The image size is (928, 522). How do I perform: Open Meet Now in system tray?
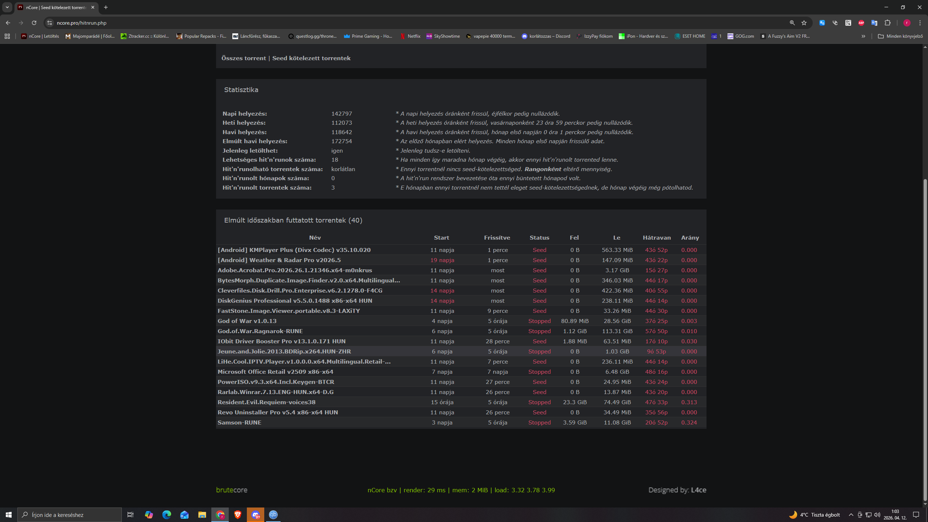(860, 515)
